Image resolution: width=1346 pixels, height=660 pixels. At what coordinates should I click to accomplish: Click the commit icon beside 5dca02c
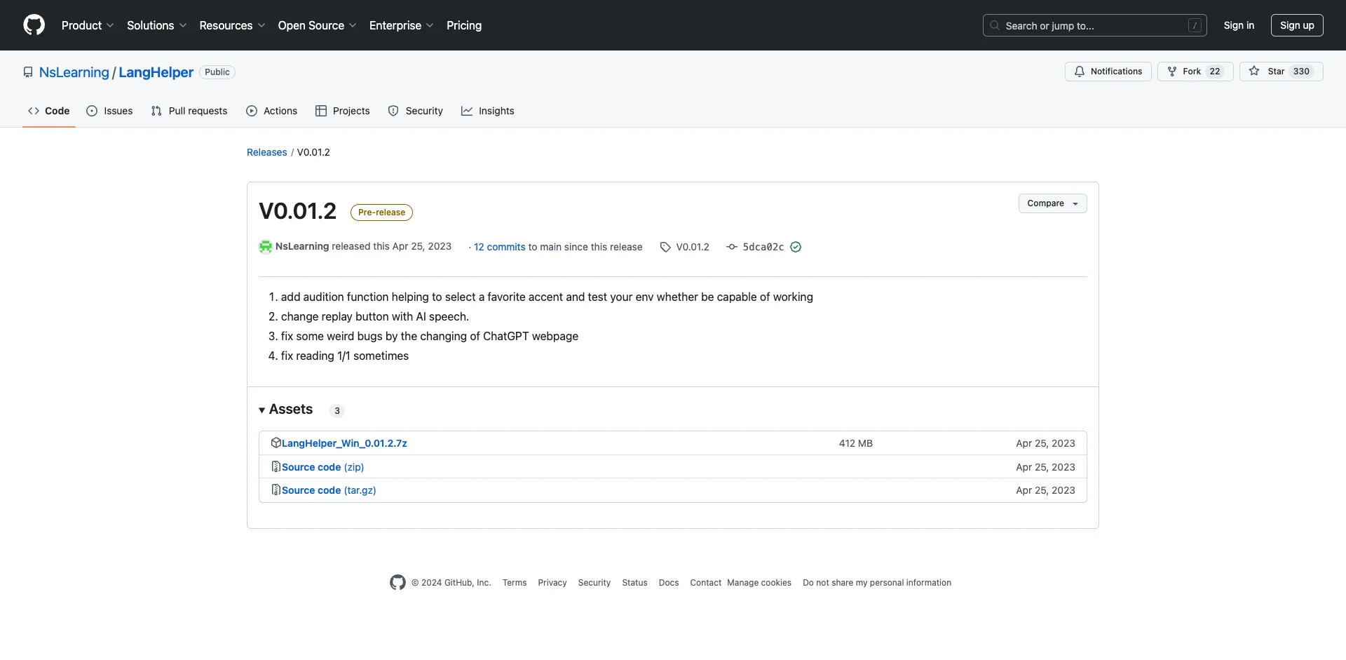(732, 247)
